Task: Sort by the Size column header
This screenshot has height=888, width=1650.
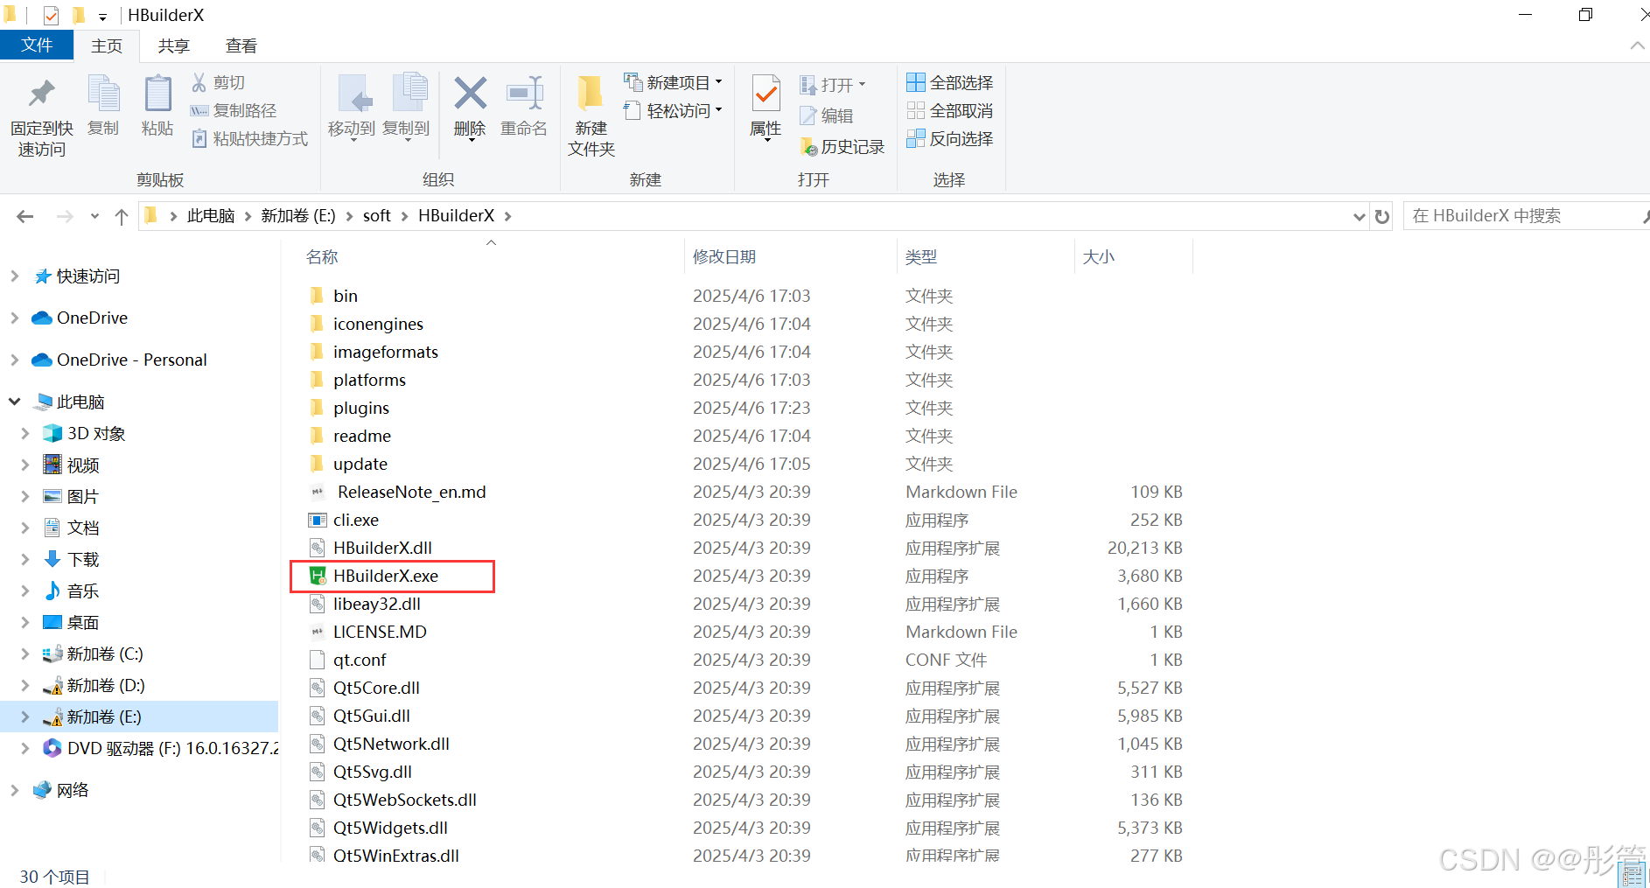Action: (1099, 257)
